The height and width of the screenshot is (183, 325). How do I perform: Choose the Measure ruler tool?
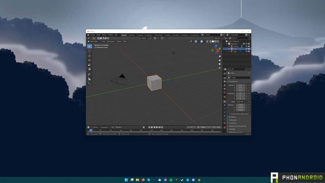tap(89, 79)
